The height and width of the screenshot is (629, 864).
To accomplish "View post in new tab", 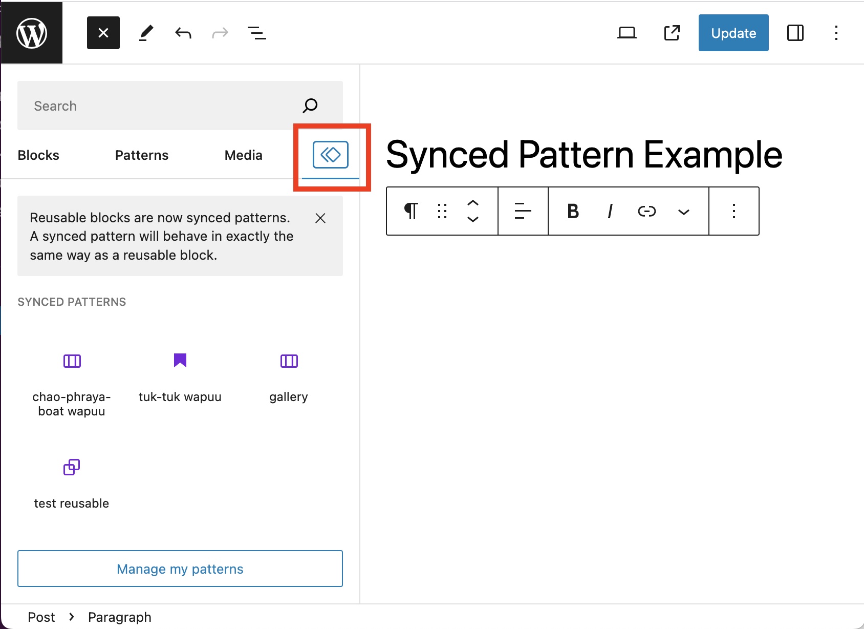I will point(672,32).
